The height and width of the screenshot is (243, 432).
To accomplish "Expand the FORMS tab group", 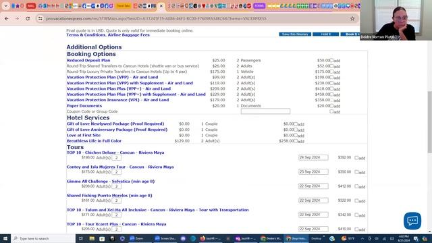I will [259, 6].
